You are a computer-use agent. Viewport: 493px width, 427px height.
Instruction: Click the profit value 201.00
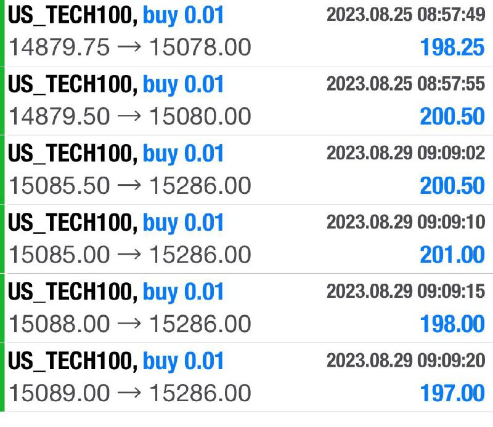[452, 254]
